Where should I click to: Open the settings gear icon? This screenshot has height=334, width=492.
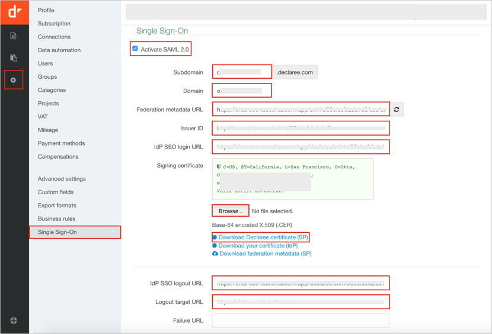pyautogui.click(x=14, y=80)
